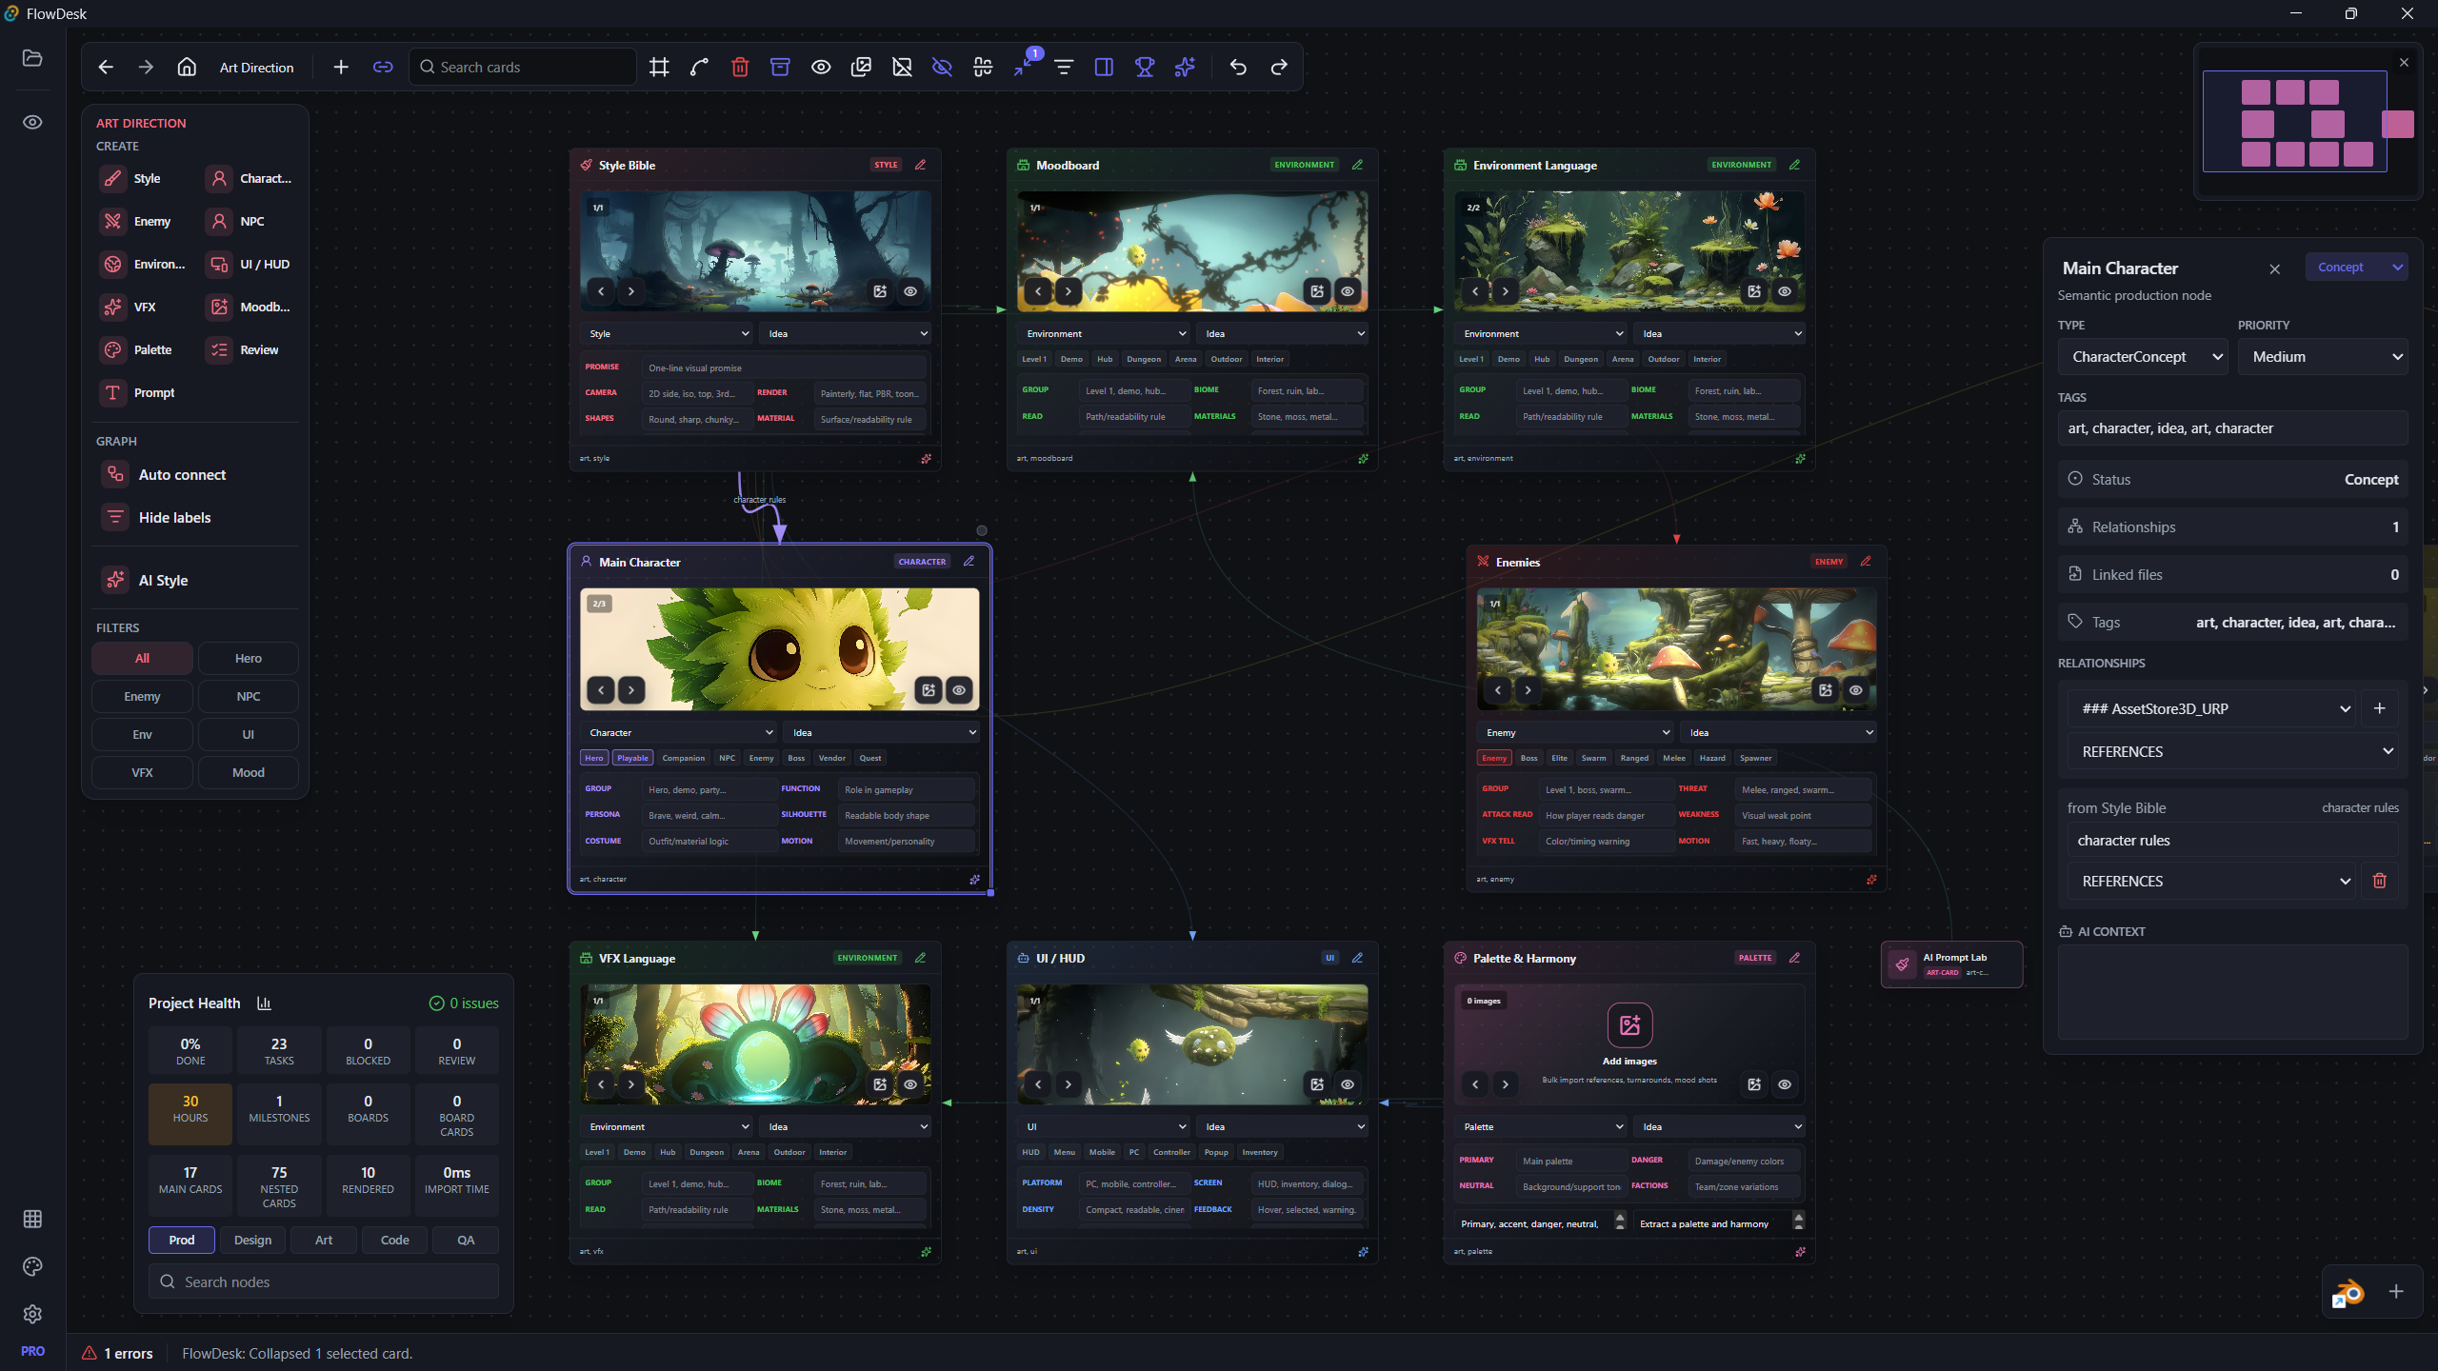Select the All filter
The height and width of the screenshot is (1371, 2438).
pos(142,658)
